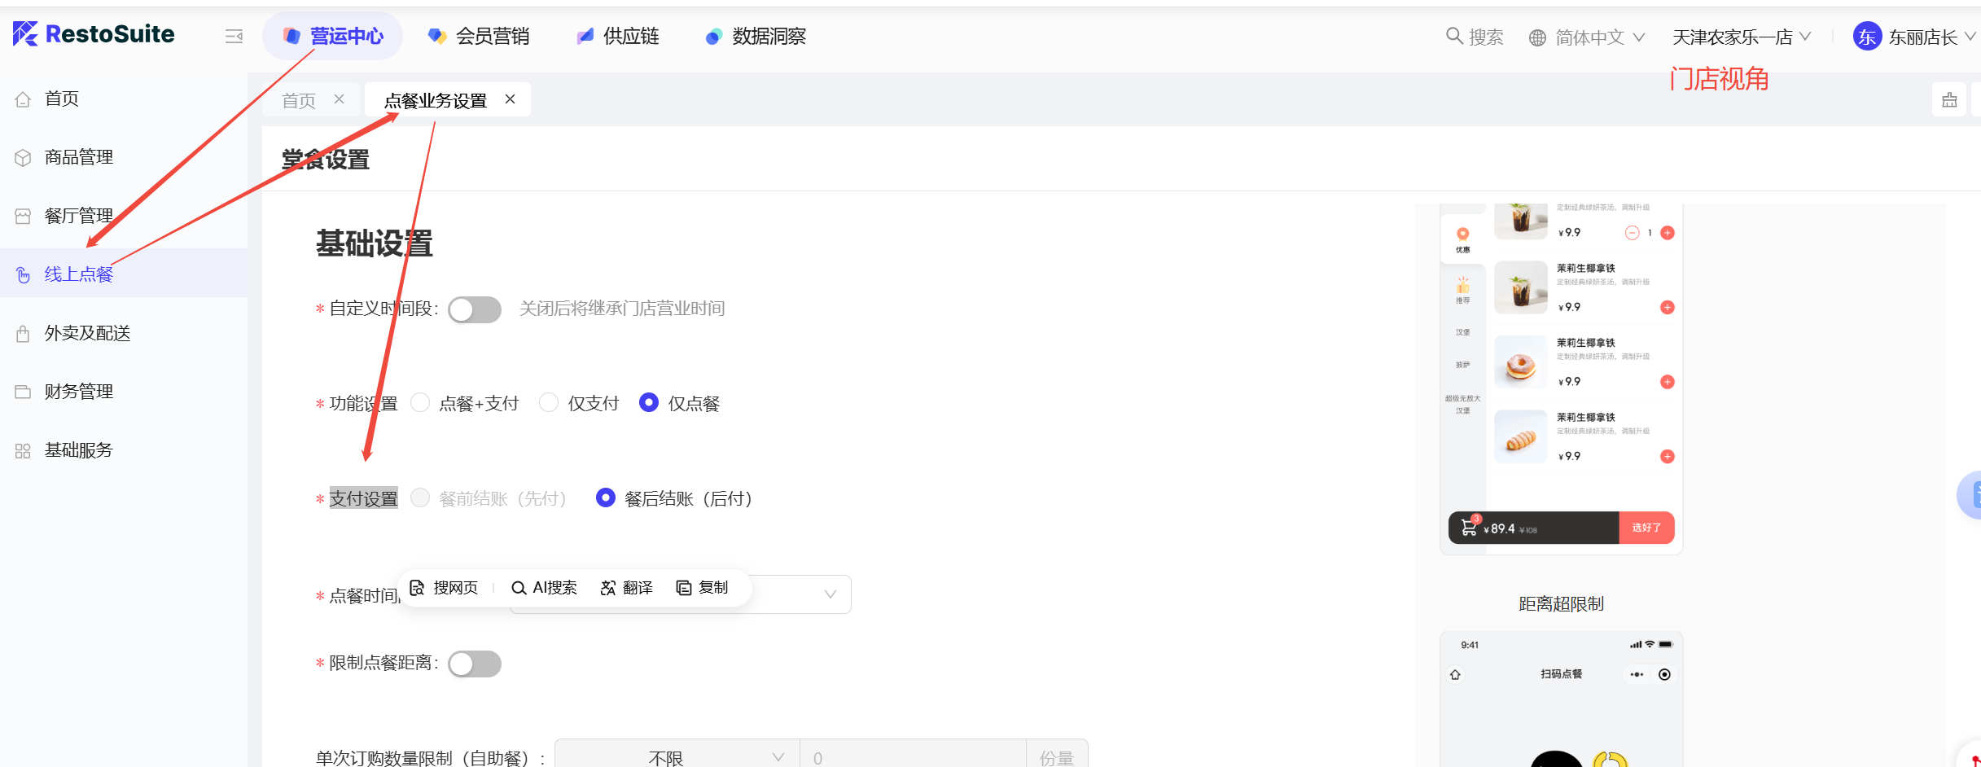Viewport: 1981px width, 767px height.
Task: Close the 点餐业务设置 tab with its X
Action: [511, 99]
